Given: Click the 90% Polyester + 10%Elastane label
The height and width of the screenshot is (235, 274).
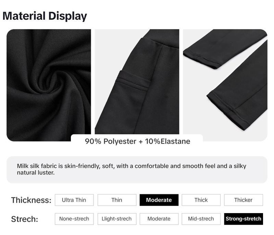Looking at the screenshot, I should (138, 141).
